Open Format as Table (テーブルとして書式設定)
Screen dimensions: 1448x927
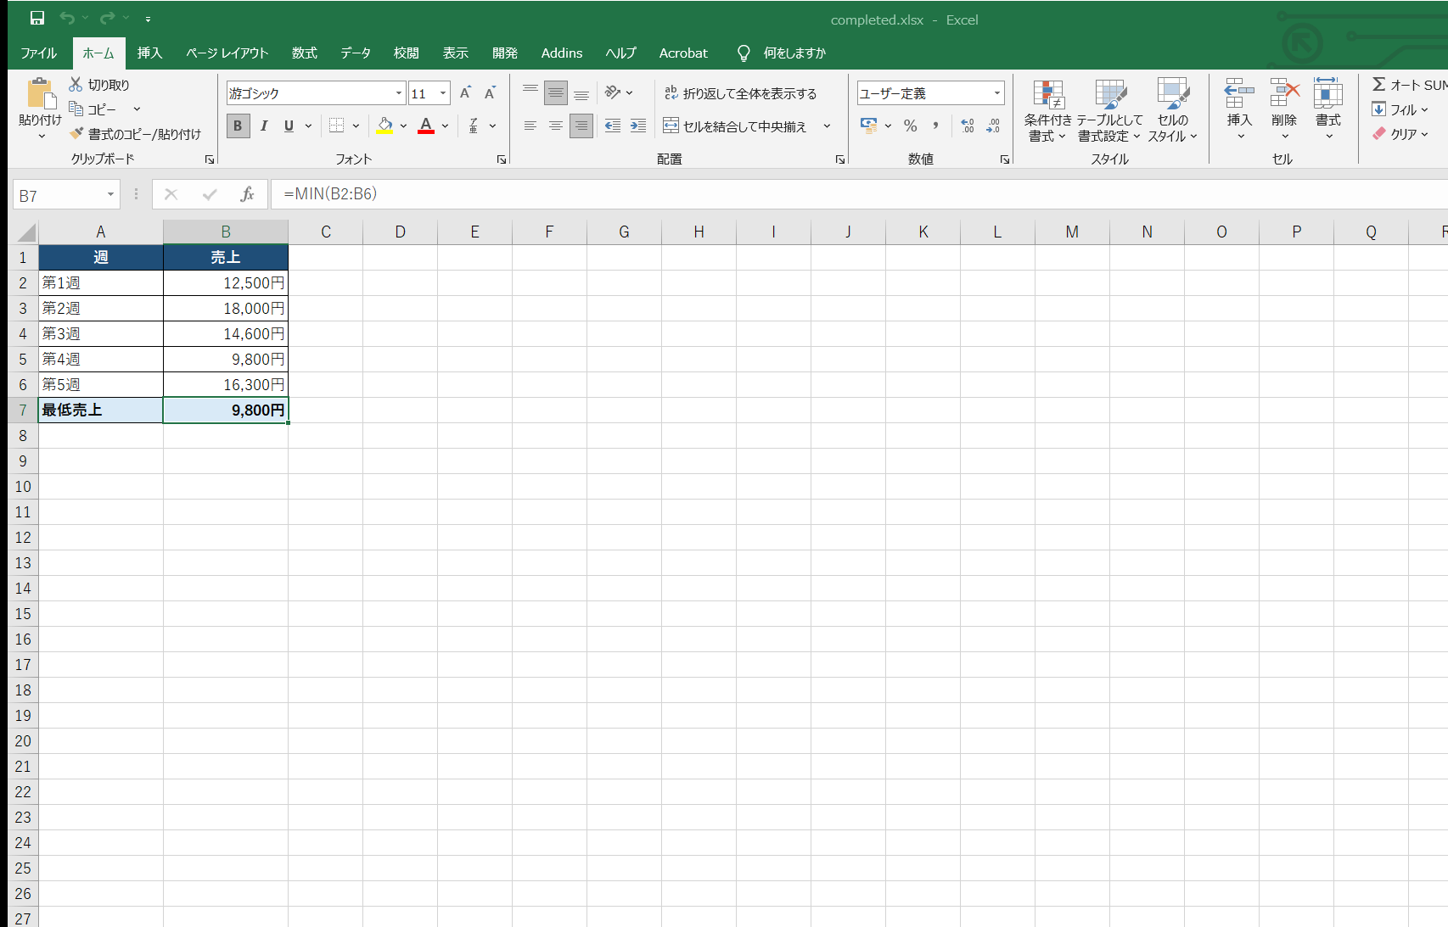(1110, 110)
